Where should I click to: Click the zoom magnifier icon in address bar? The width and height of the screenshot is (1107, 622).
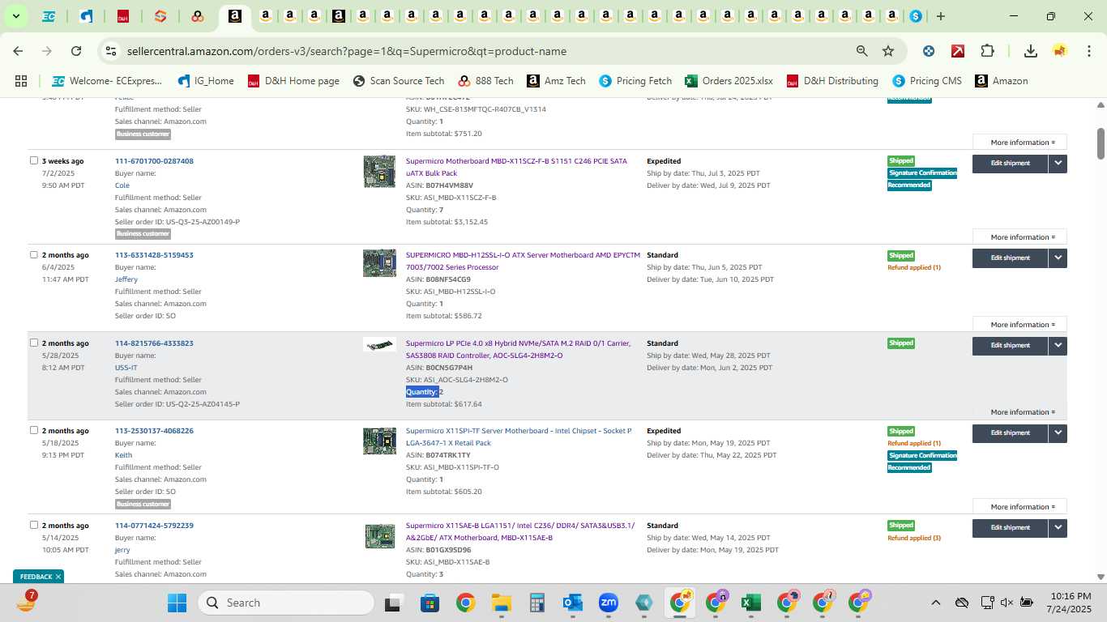coord(862,51)
